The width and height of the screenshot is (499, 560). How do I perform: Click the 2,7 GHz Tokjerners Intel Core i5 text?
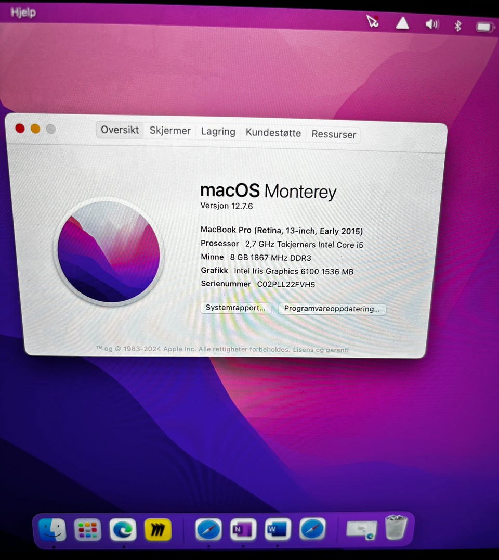304,244
